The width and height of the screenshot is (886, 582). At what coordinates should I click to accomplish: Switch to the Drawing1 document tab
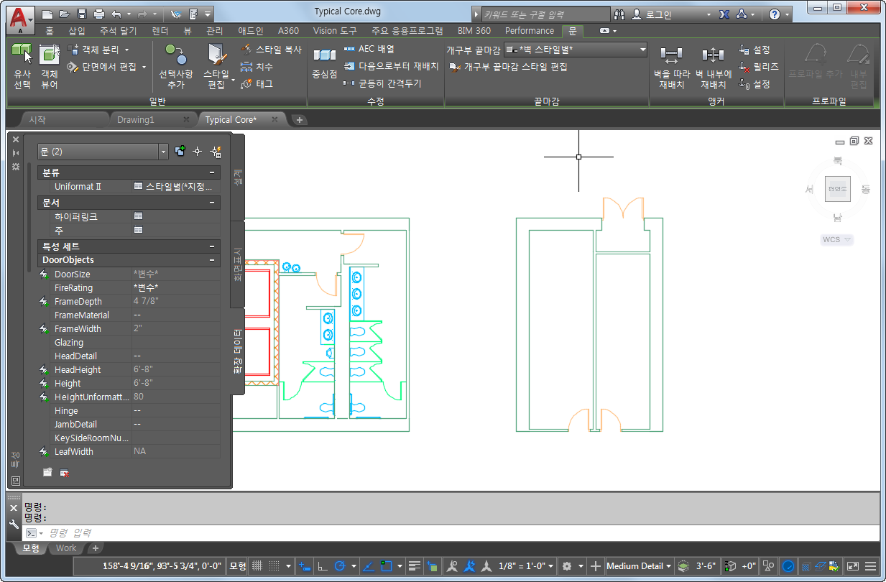click(136, 120)
